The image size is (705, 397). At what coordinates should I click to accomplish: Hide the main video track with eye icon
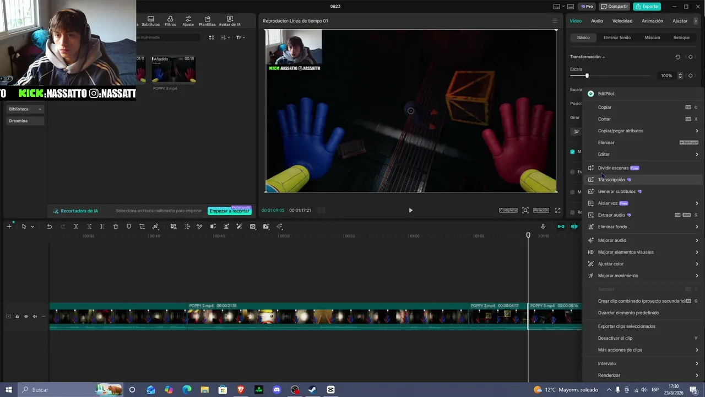click(x=26, y=316)
